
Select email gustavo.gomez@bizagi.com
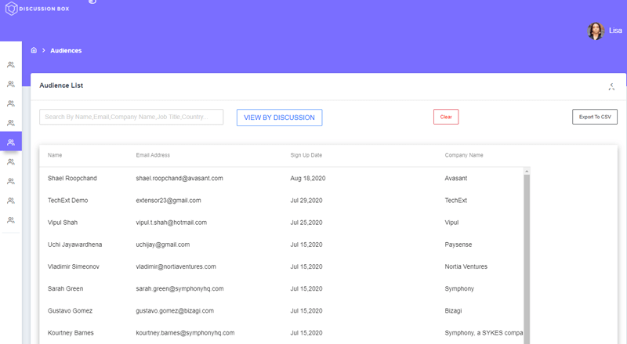click(175, 310)
